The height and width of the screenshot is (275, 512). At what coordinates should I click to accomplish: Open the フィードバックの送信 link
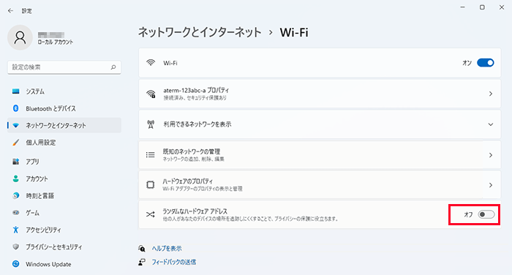174,262
